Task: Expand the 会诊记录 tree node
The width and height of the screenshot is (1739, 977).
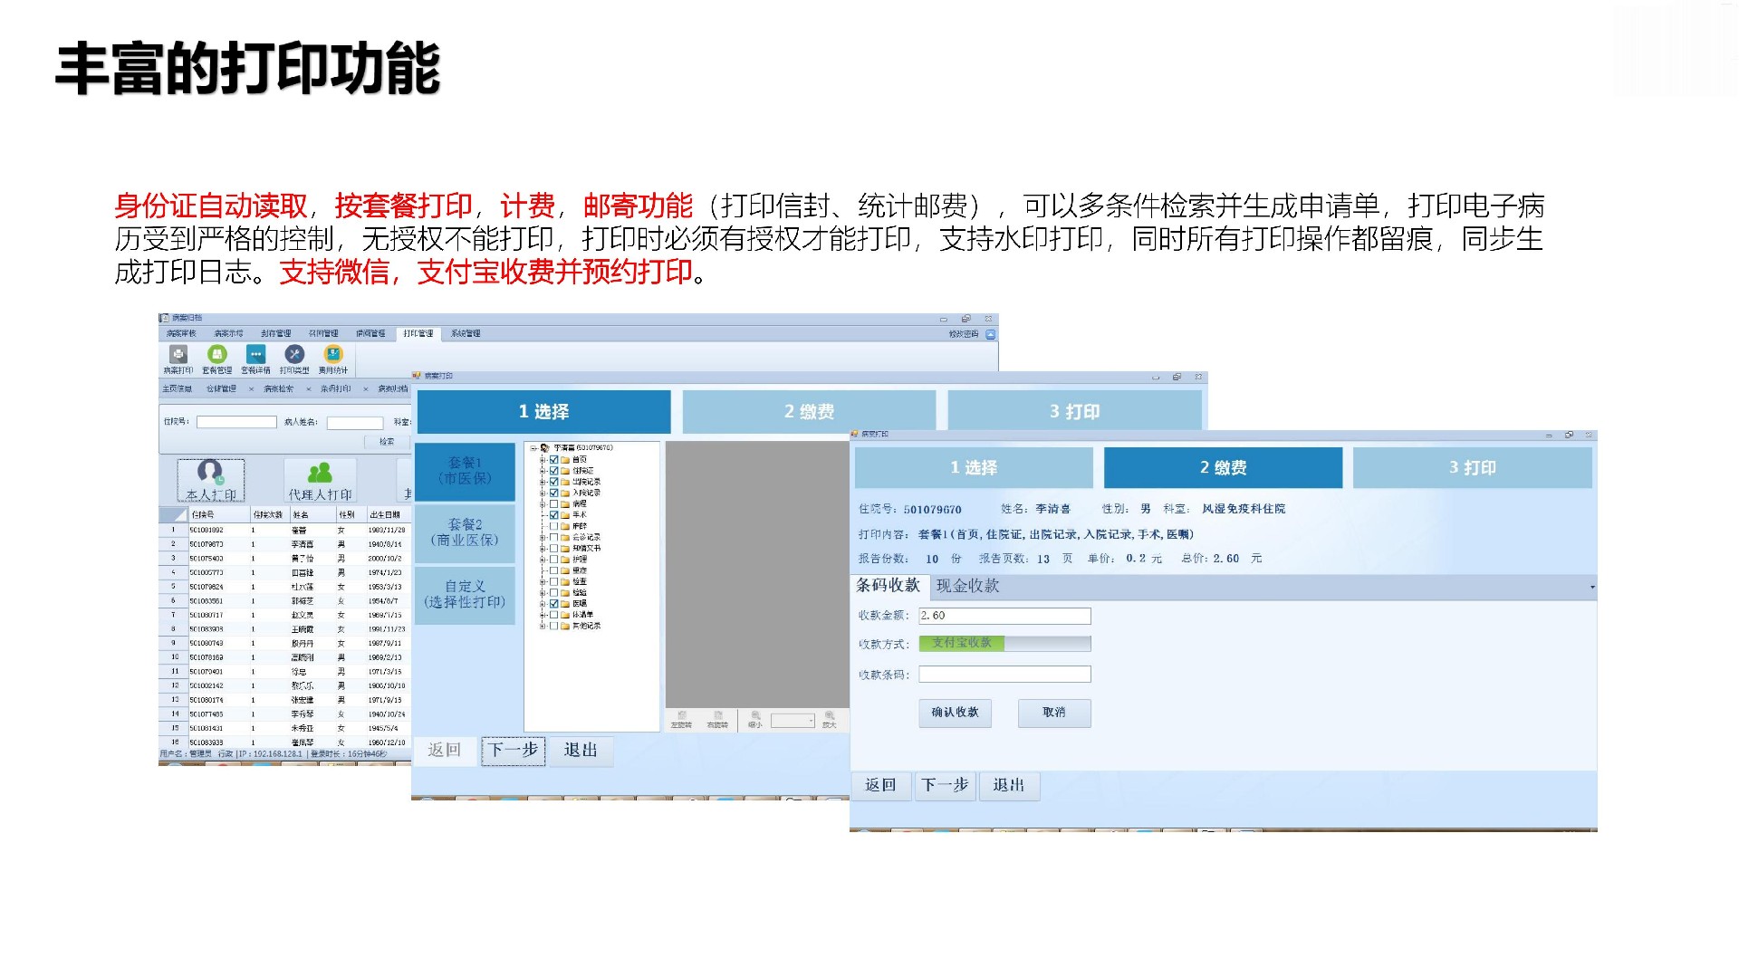Action: (x=543, y=537)
